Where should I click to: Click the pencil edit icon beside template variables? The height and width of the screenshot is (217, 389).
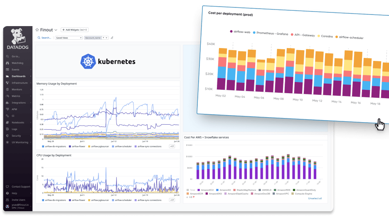tap(112, 38)
